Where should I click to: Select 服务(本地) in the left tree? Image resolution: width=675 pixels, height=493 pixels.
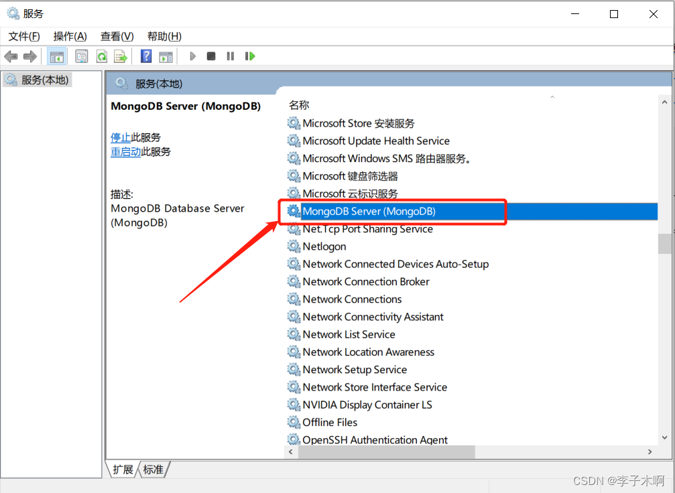[x=38, y=80]
